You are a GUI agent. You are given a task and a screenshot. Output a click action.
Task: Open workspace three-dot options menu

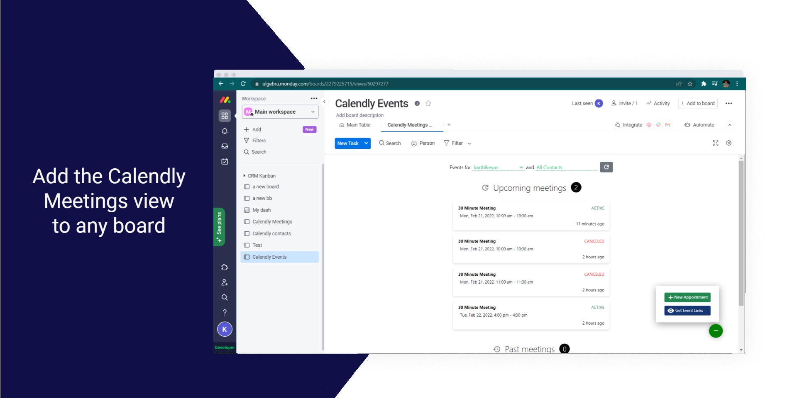tap(314, 99)
